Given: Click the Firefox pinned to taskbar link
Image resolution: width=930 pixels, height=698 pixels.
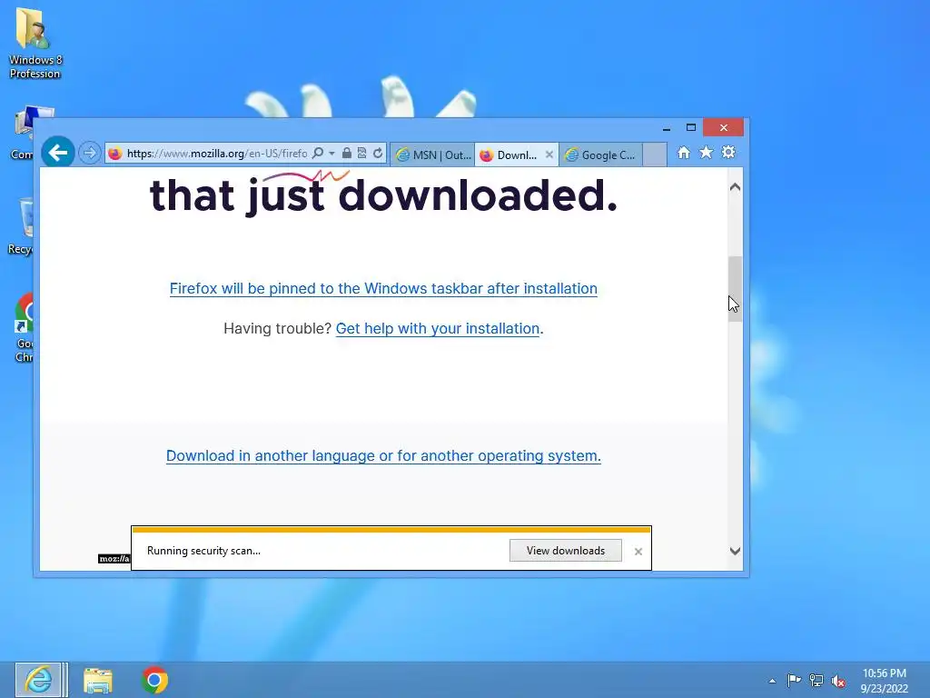Looking at the screenshot, I should tap(383, 288).
